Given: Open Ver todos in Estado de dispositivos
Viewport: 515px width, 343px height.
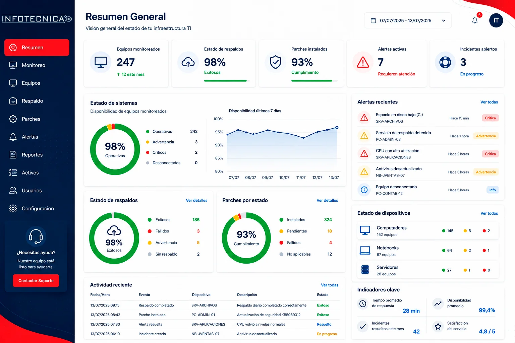Looking at the screenshot, I should [489, 213].
